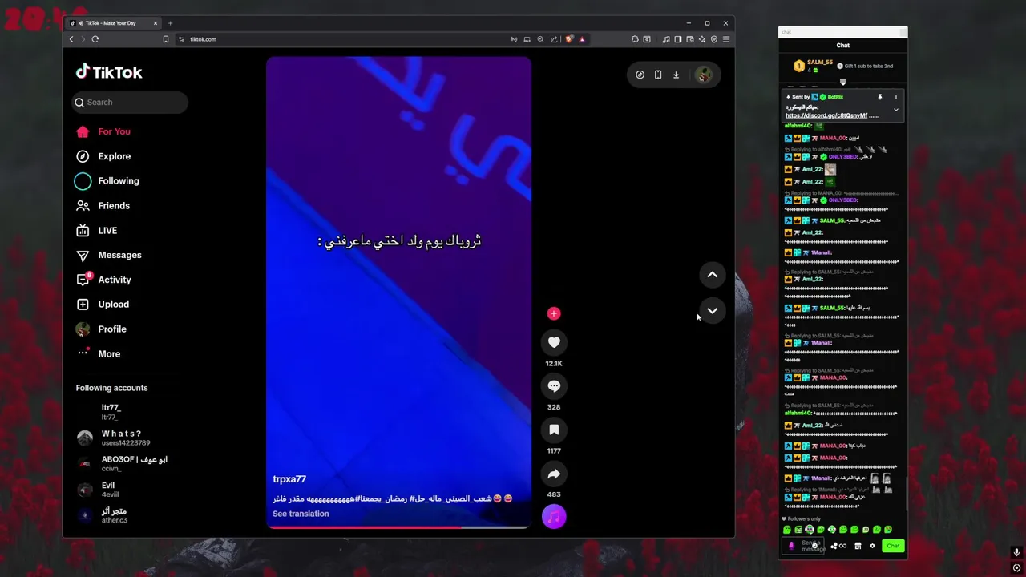This screenshot has width=1026, height=577.
Task: Bookmark the video to favorites
Action: click(554, 430)
